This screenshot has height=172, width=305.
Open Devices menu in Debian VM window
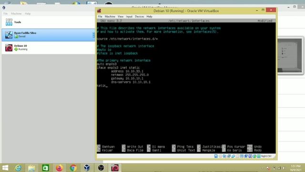click(140, 17)
